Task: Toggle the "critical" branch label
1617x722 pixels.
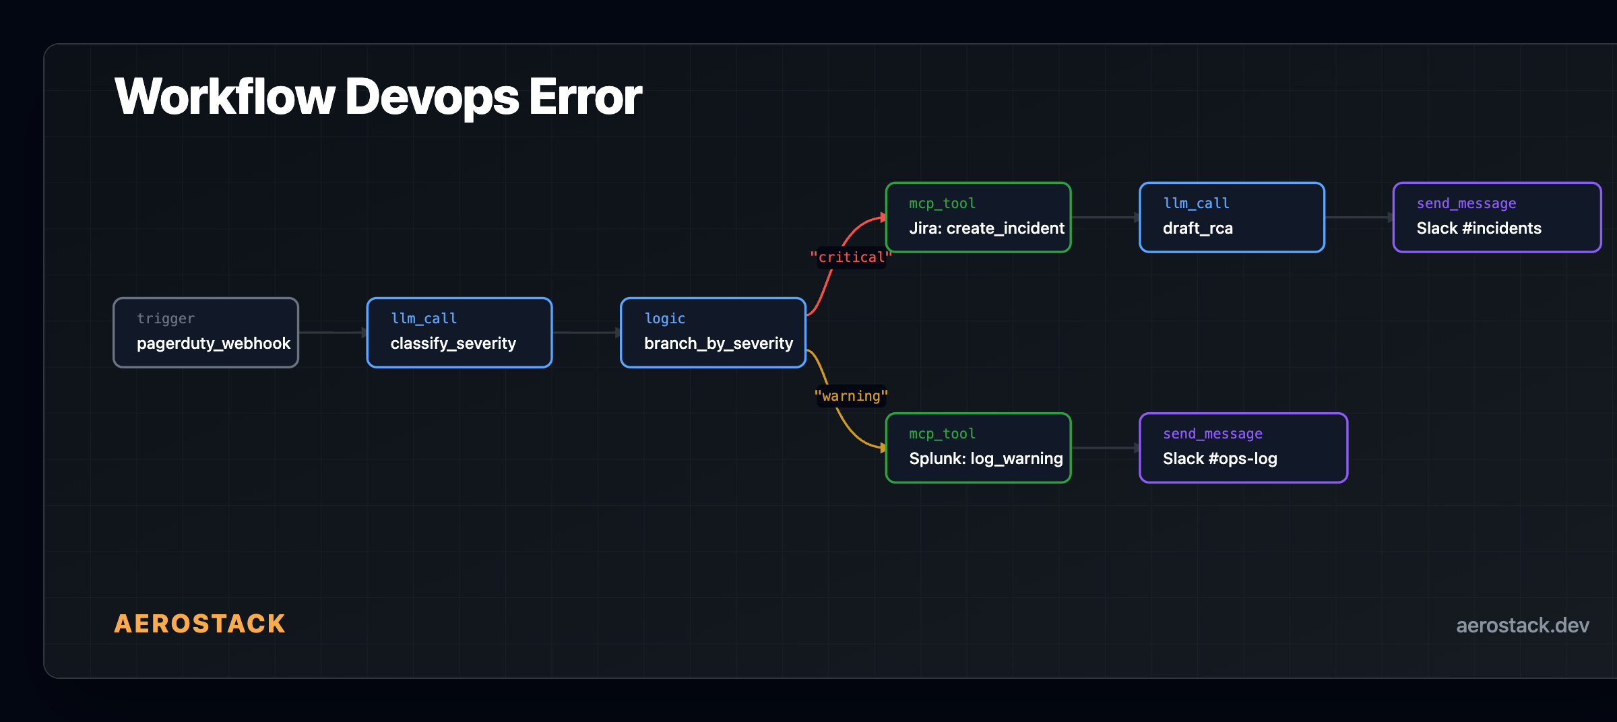Action: pyautogui.click(x=851, y=257)
